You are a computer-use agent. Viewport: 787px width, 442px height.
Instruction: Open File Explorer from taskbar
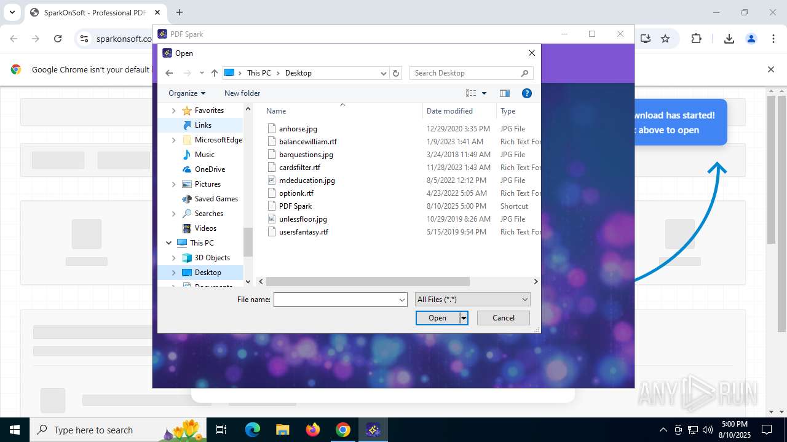coord(283,430)
